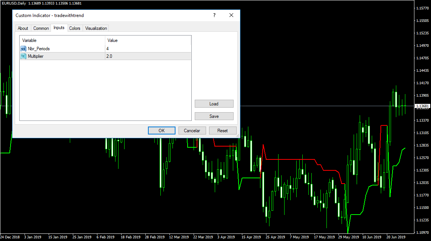431x241 pixels.
Task: Switch to the About tab
Action: point(23,28)
